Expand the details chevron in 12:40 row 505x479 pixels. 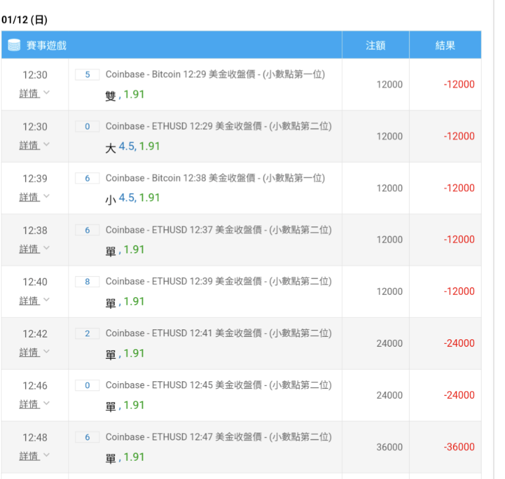tap(46, 299)
